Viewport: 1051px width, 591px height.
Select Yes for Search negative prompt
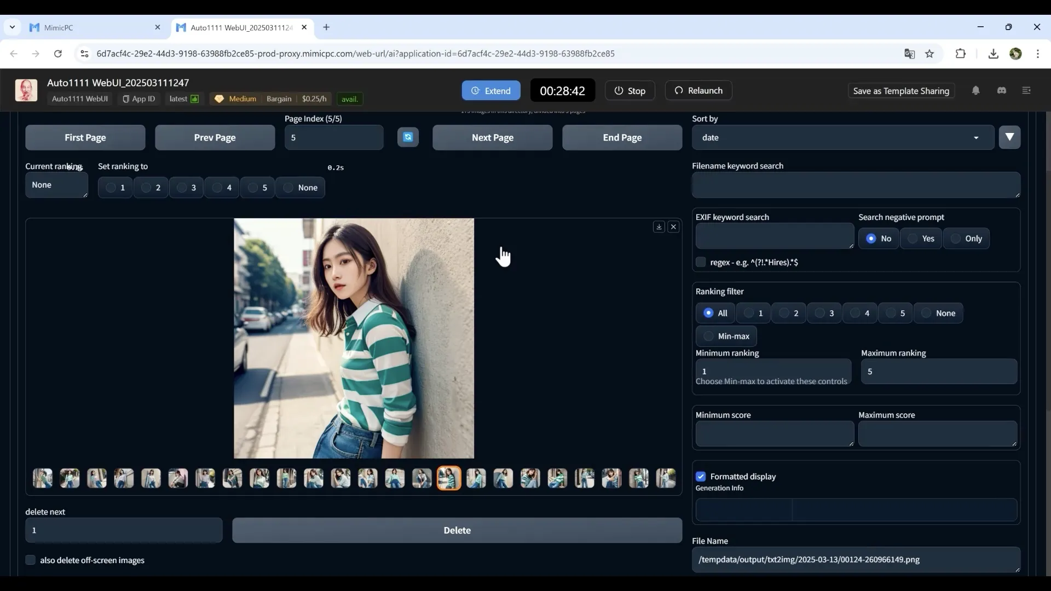pos(921,239)
